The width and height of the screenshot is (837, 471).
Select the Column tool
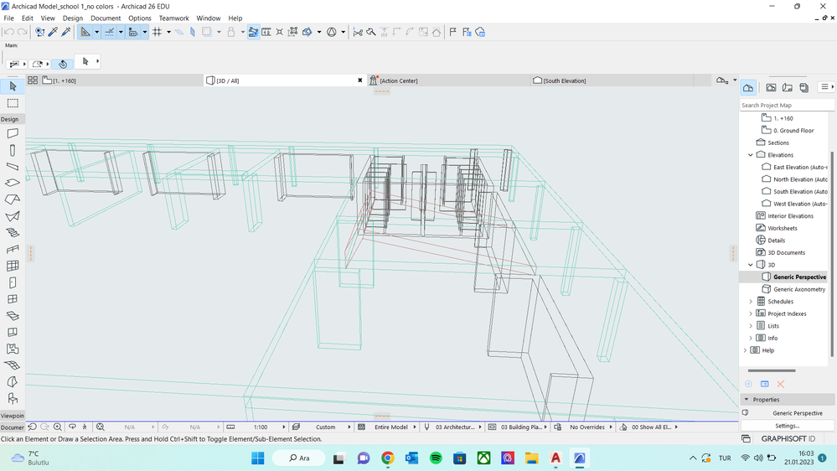point(13,150)
